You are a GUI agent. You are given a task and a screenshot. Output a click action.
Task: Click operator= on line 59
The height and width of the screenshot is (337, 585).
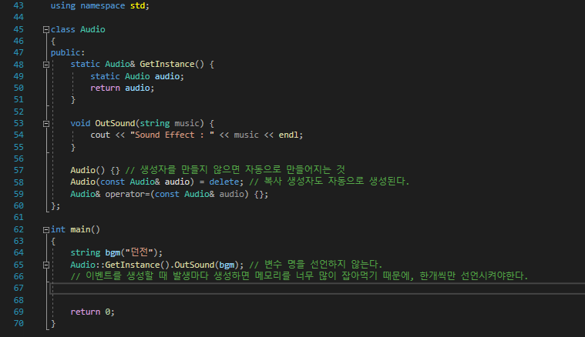[127, 194]
